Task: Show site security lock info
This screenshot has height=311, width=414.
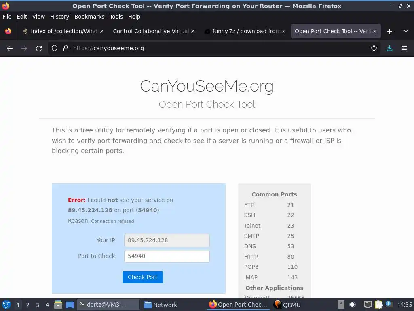Action: coord(66,49)
